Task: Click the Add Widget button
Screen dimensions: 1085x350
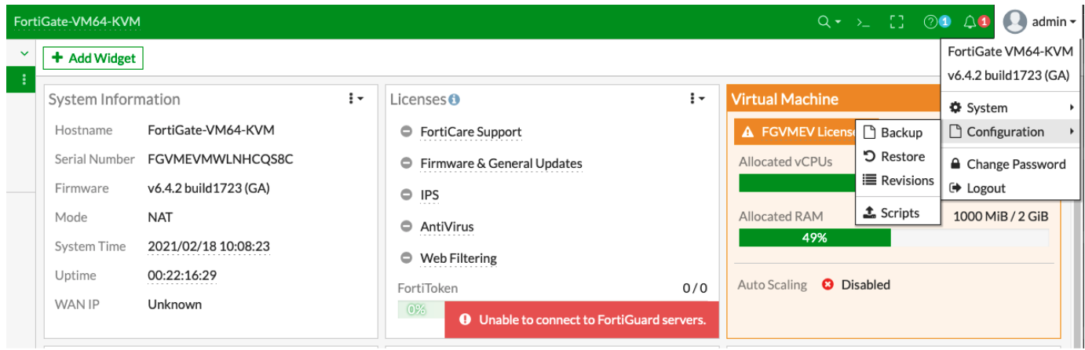Action: click(x=93, y=58)
